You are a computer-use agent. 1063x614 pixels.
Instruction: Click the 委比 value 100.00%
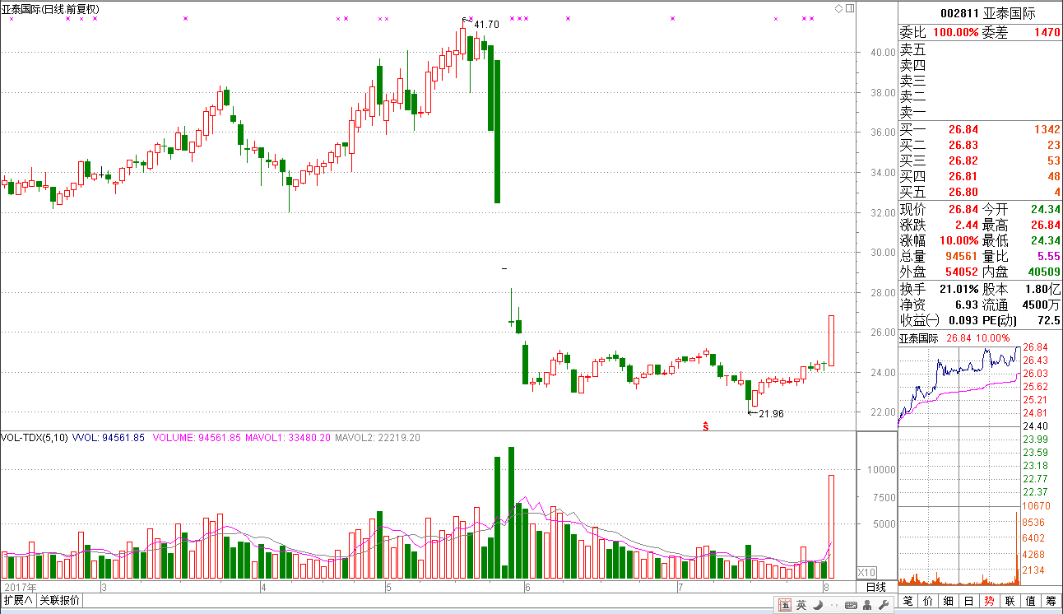(954, 32)
